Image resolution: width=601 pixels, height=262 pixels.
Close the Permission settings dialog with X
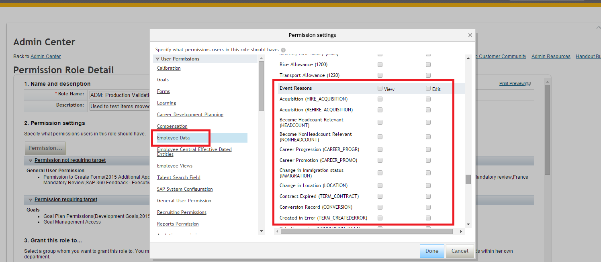click(x=470, y=35)
